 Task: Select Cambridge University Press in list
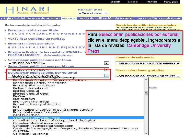tap(76, 118)
